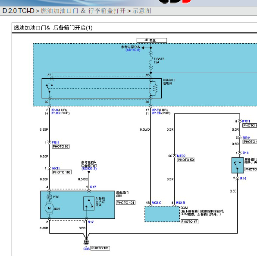Click the M02-B BCM connector link
The width and height of the screenshot is (257, 276).
pyautogui.click(x=180, y=202)
